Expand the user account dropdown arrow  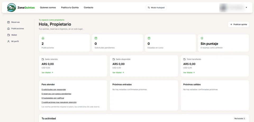point(246,8)
